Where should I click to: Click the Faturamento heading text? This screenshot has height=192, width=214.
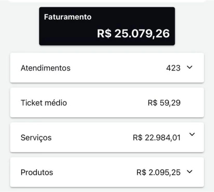coord(68,17)
